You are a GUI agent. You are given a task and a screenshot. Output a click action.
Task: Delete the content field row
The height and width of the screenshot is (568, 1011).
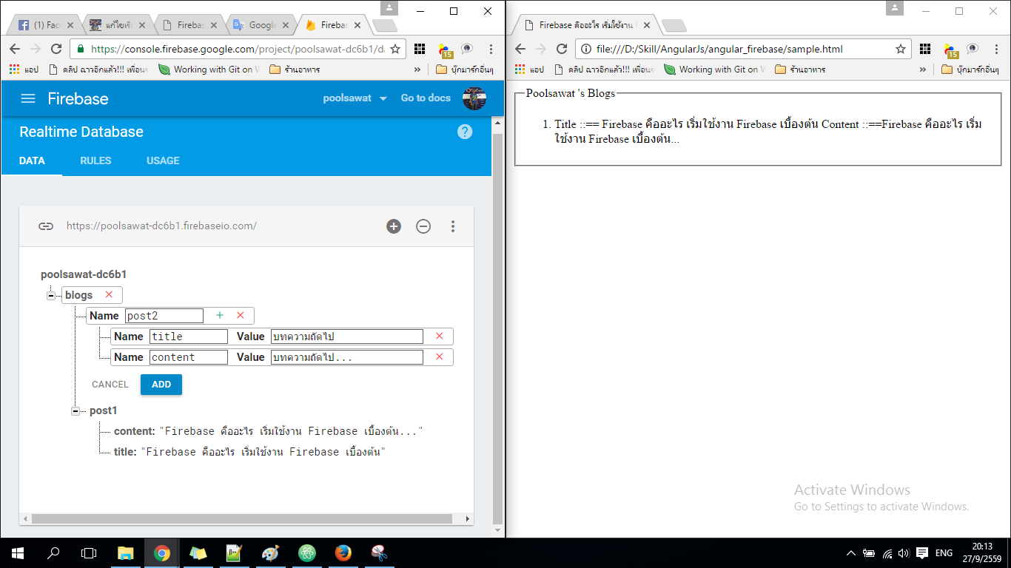[x=439, y=356]
